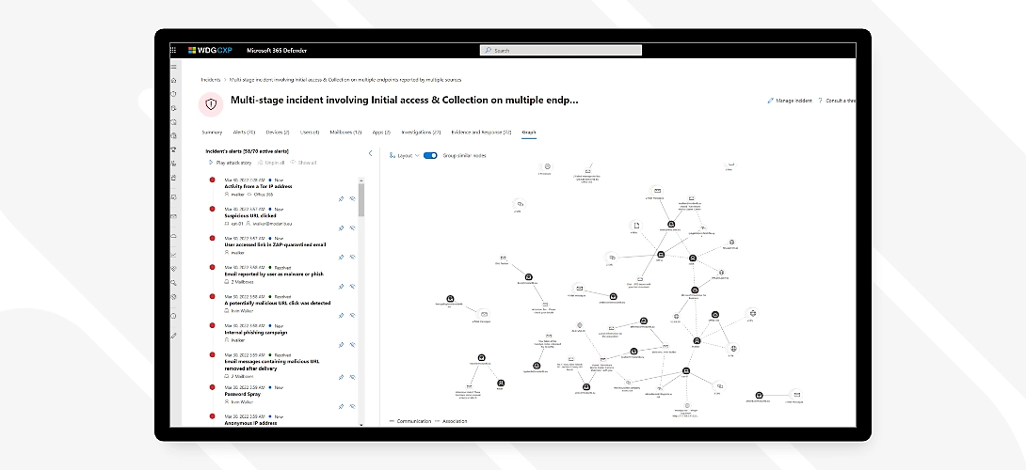
Task: Open the Evidence and Response tab
Action: 481,133
